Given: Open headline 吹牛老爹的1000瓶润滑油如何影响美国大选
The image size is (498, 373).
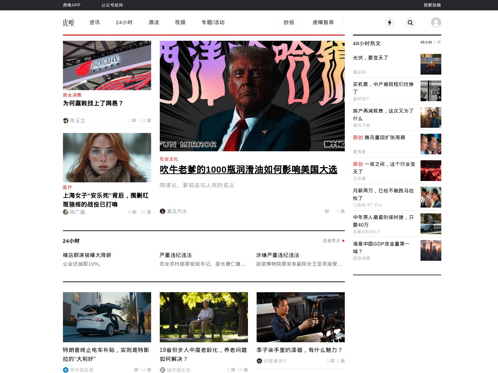Looking at the screenshot, I should point(248,170).
